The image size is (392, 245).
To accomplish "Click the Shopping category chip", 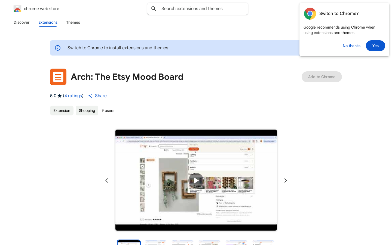I will (x=87, y=111).
